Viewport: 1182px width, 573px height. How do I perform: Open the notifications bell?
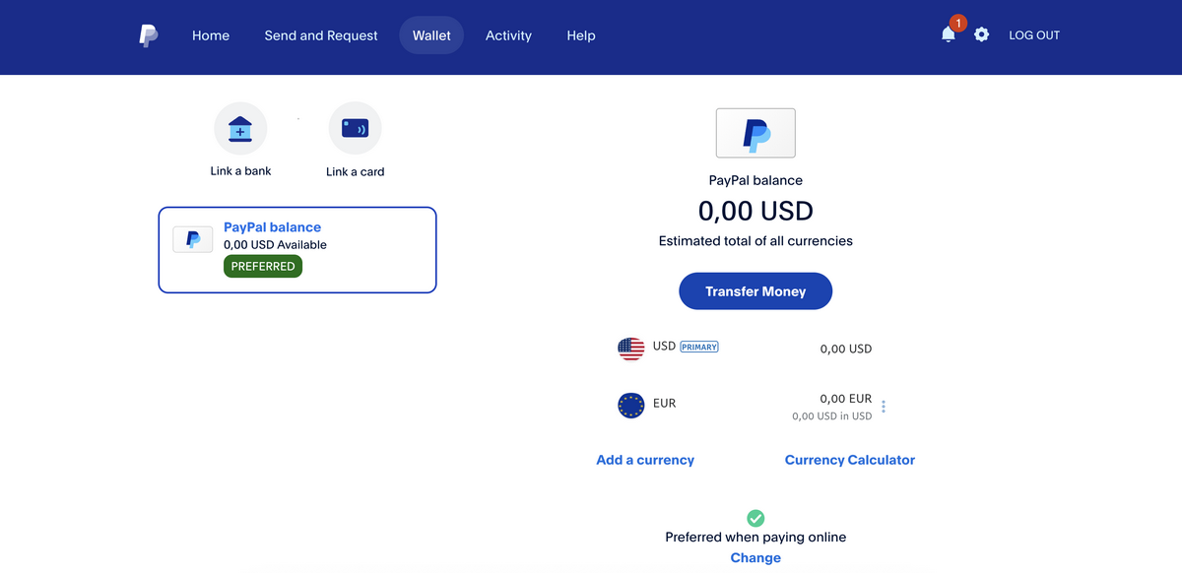click(948, 35)
